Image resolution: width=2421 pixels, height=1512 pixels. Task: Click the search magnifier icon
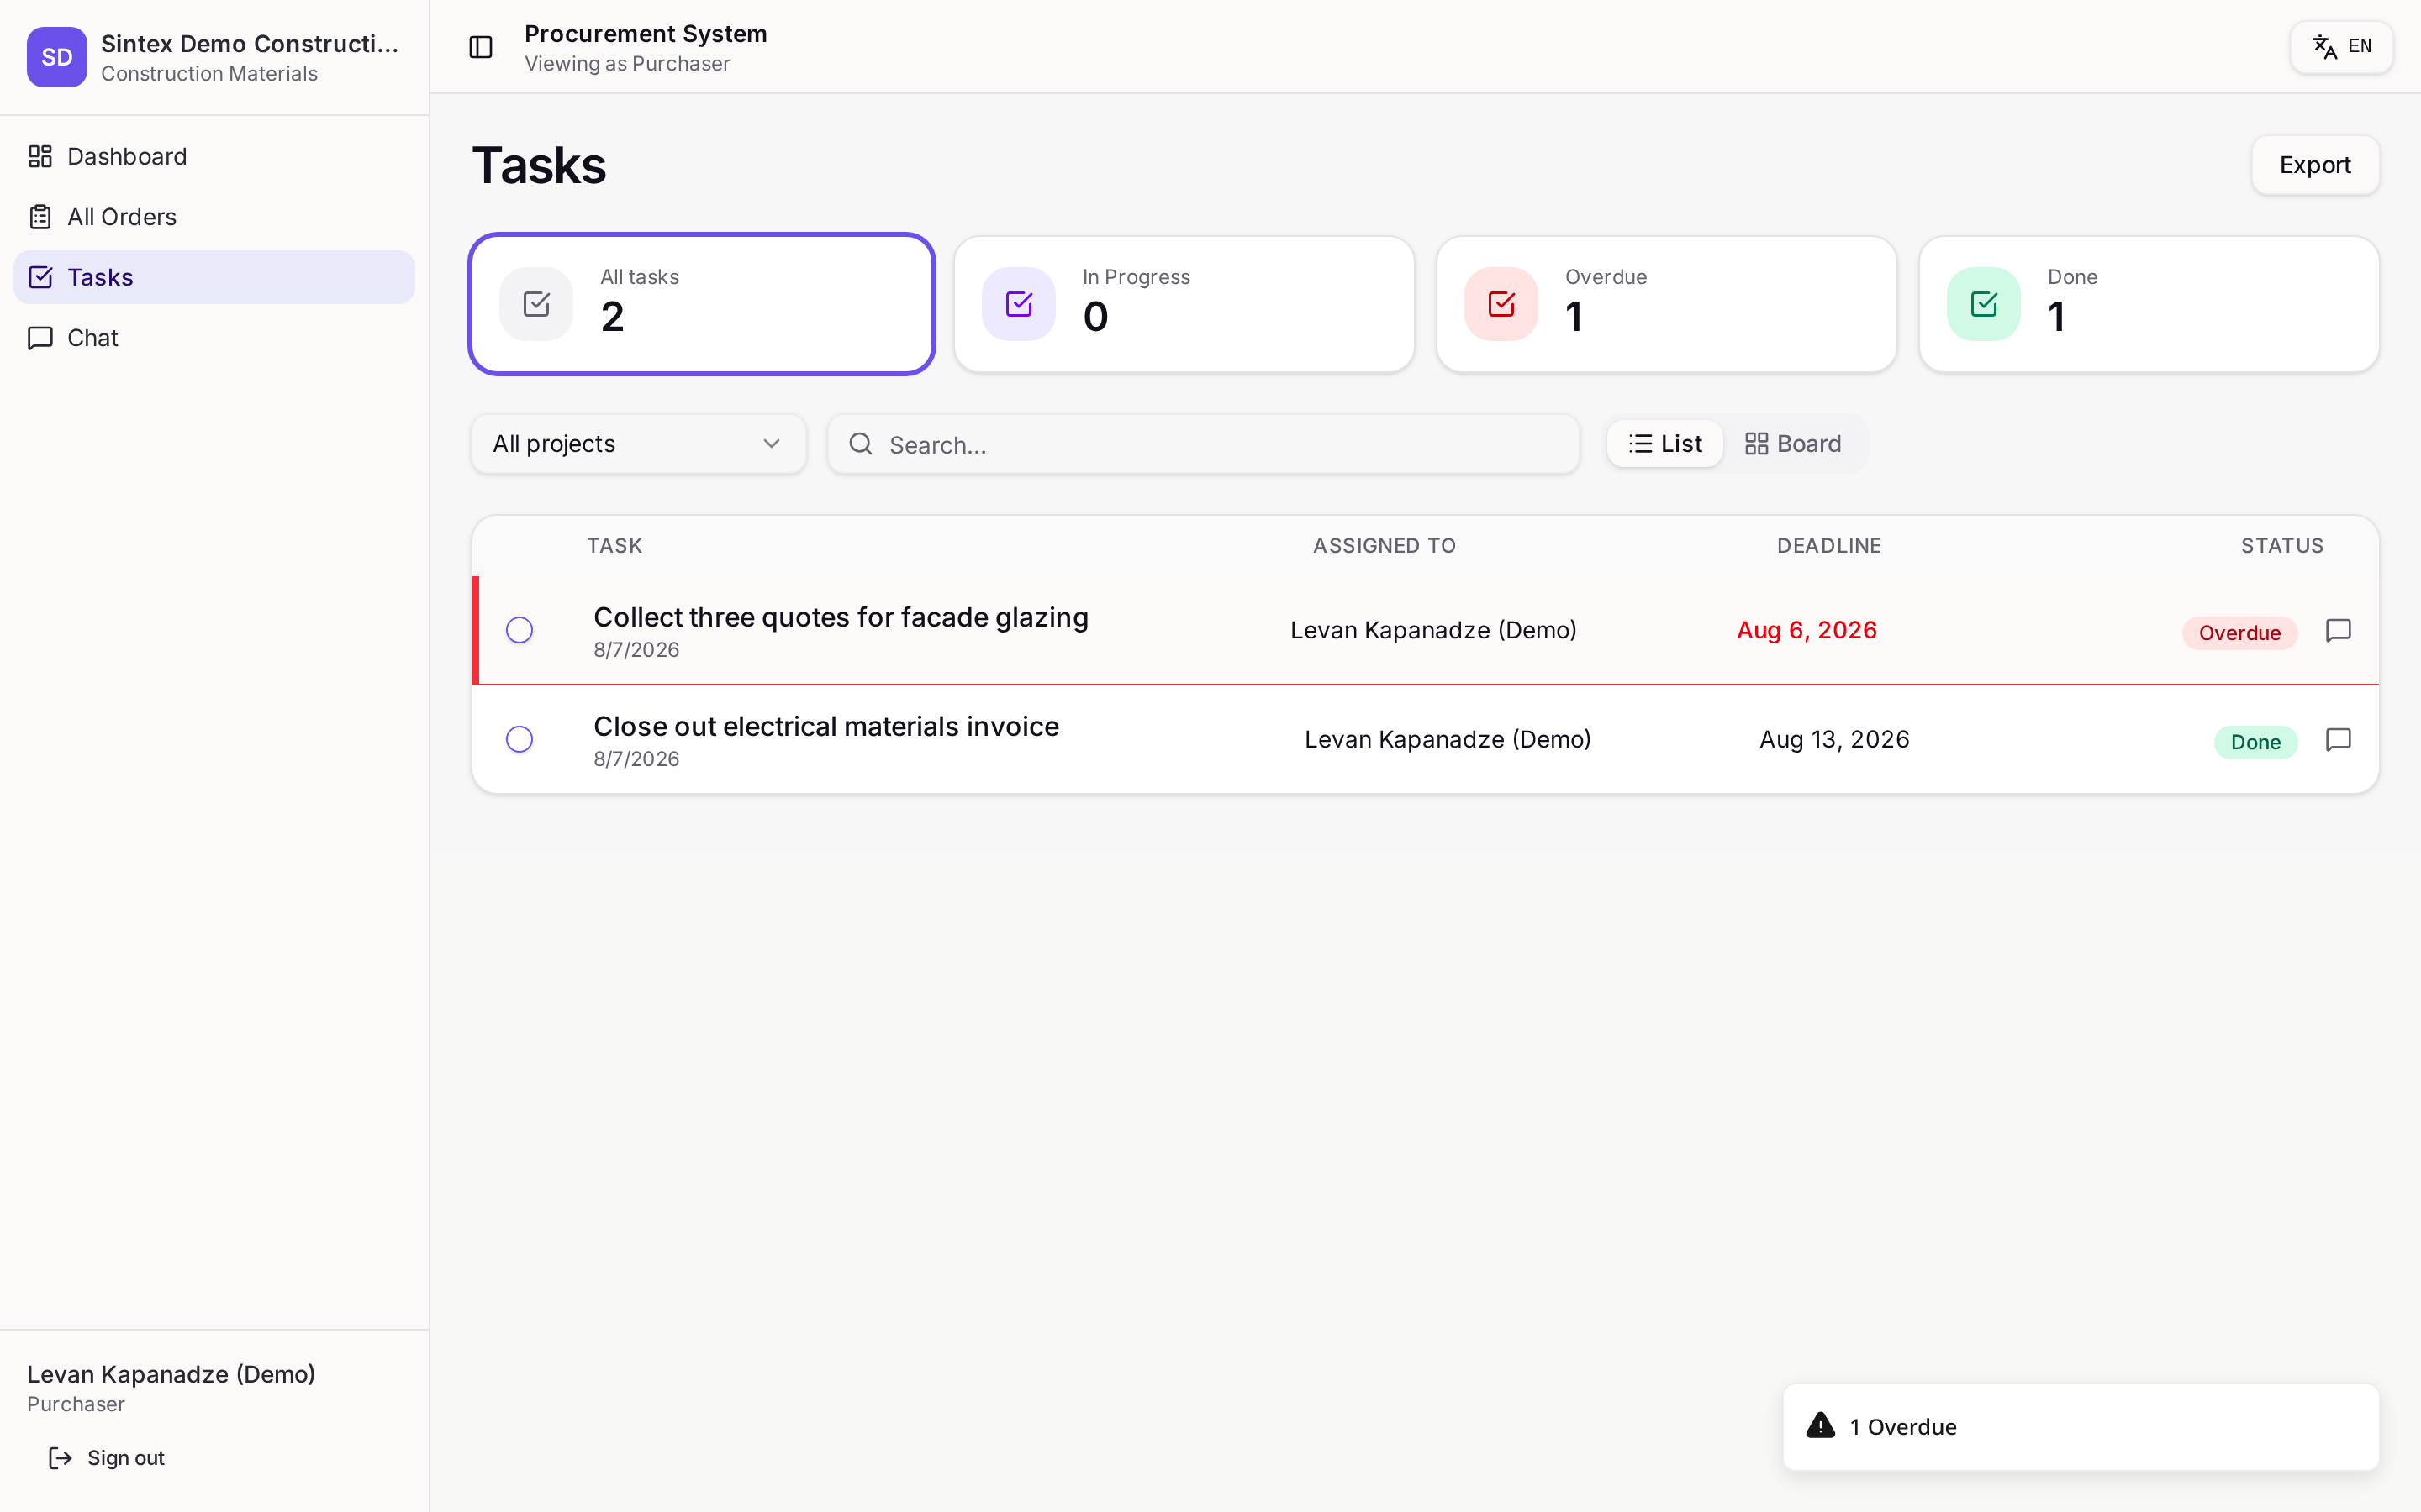coord(860,444)
